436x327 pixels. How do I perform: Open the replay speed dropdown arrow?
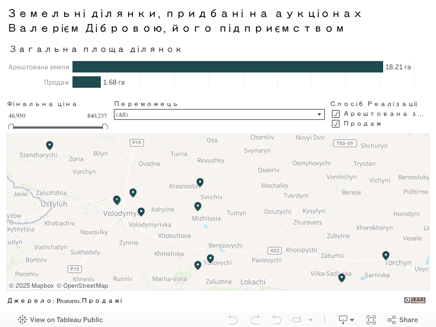coord(311,320)
